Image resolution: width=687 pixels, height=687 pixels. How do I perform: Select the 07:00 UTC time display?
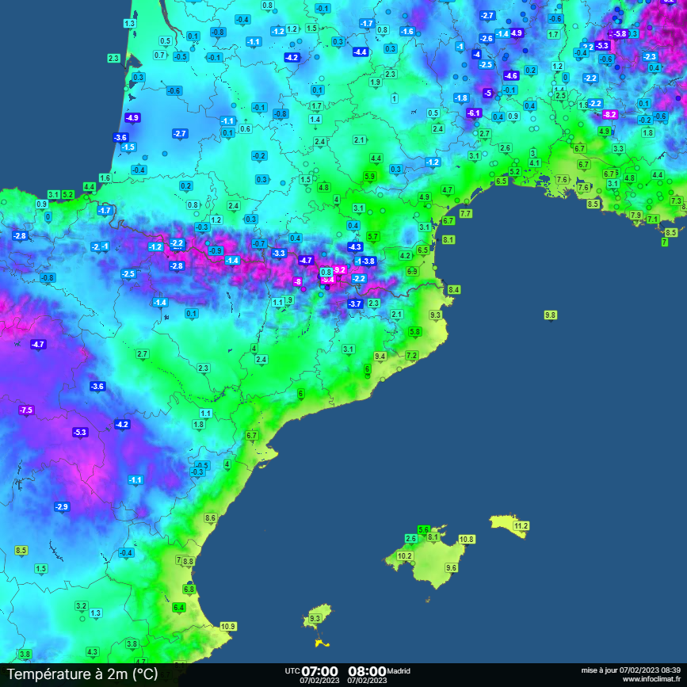319,671
